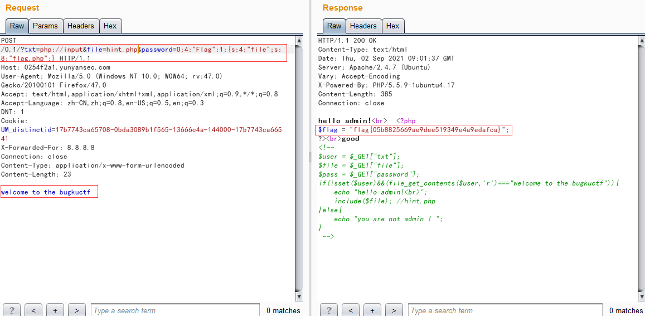
Task: Click the $user = $_GET["txt"] line
Action: (x=359, y=157)
